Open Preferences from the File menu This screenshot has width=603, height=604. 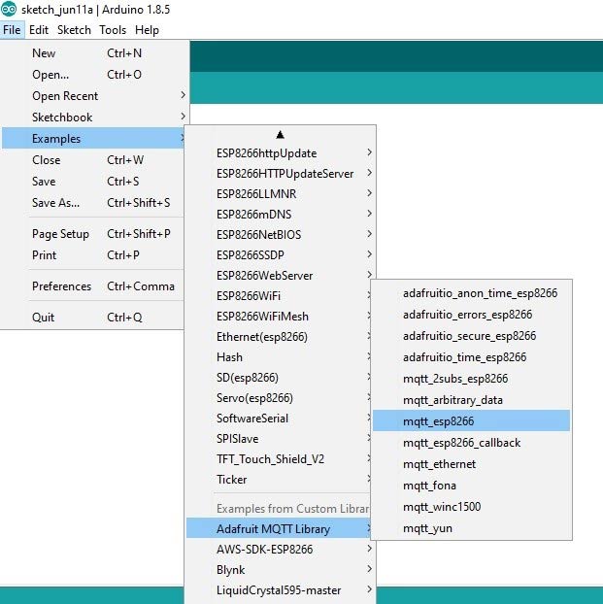[x=92, y=286]
